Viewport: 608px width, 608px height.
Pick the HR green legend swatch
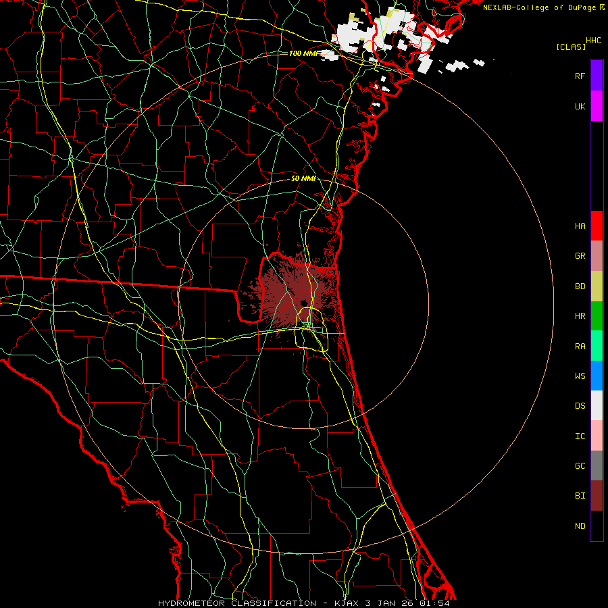pos(597,316)
